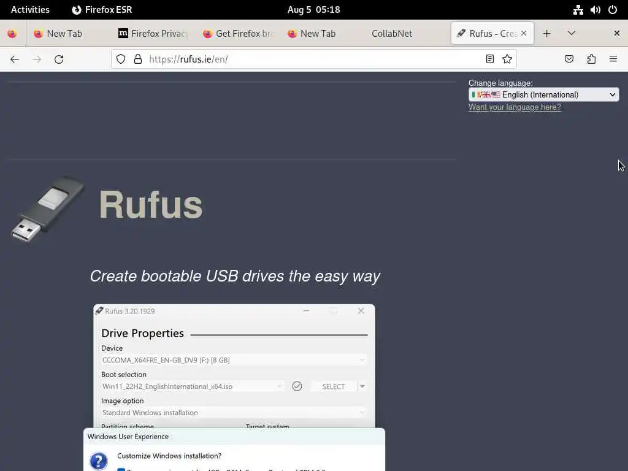Click the Rufus heading text
This screenshot has height=471, width=628.
(x=151, y=205)
